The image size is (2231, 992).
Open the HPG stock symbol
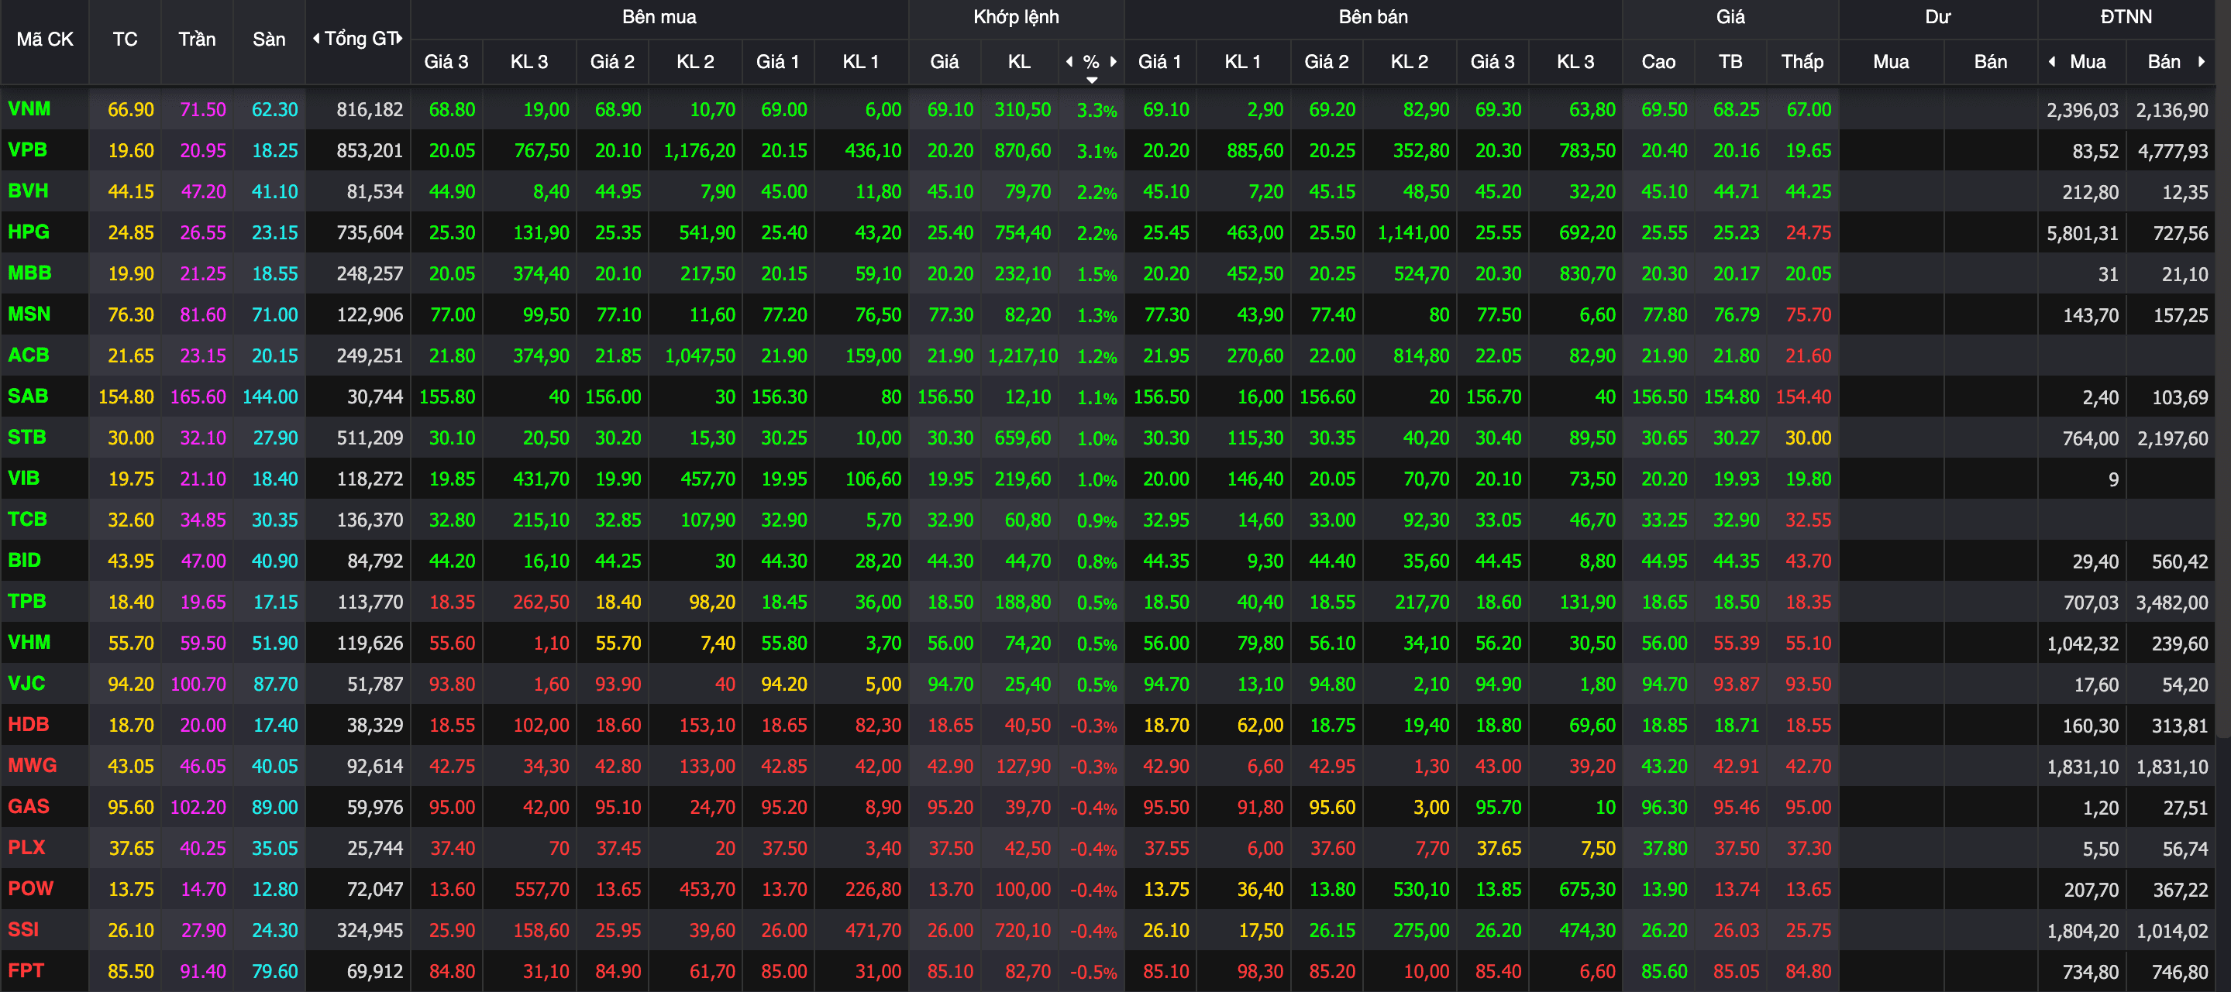click(x=29, y=232)
